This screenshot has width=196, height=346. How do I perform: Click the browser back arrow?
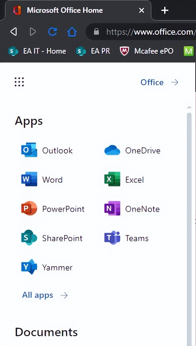(x=14, y=32)
